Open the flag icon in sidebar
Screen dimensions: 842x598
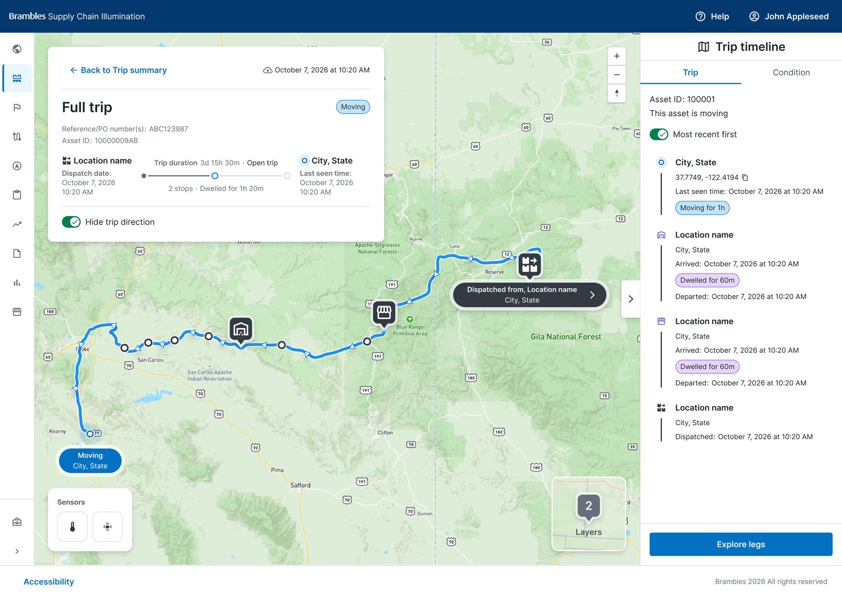[x=17, y=107]
